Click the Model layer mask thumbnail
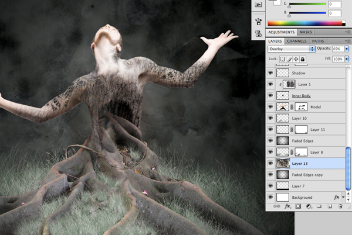The height and width of the screenshot is (235, 352). [x=301, y=107]
